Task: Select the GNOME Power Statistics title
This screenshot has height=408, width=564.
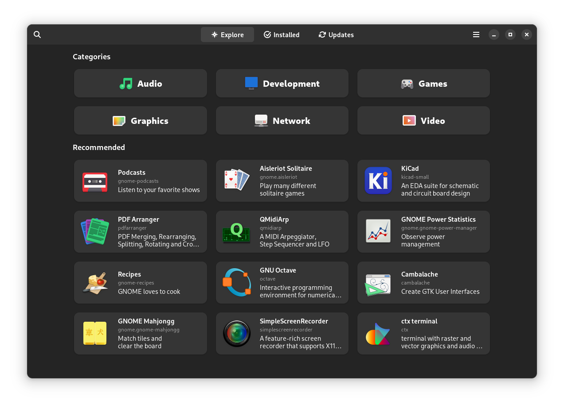Action: coord(439,219)
